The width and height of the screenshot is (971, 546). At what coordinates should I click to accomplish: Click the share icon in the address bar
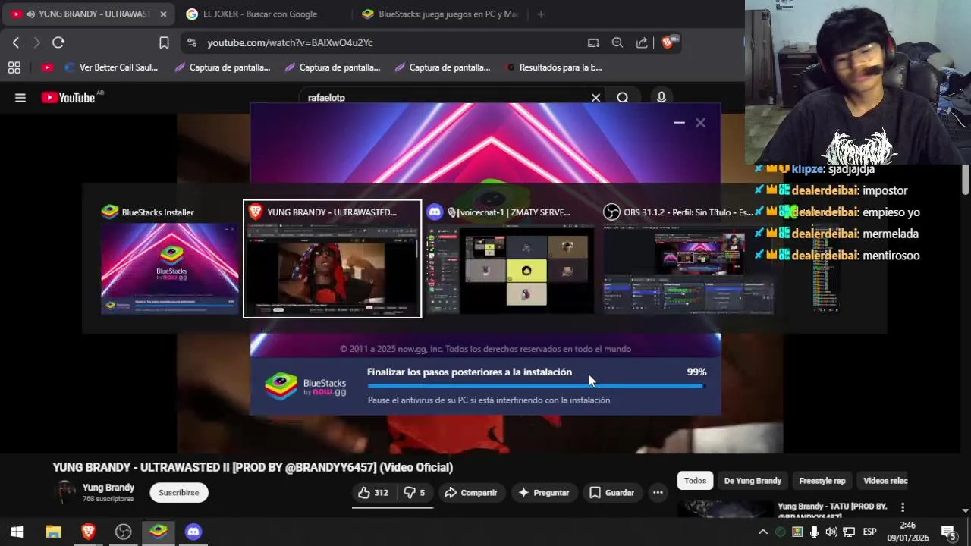tap(642, 43)
